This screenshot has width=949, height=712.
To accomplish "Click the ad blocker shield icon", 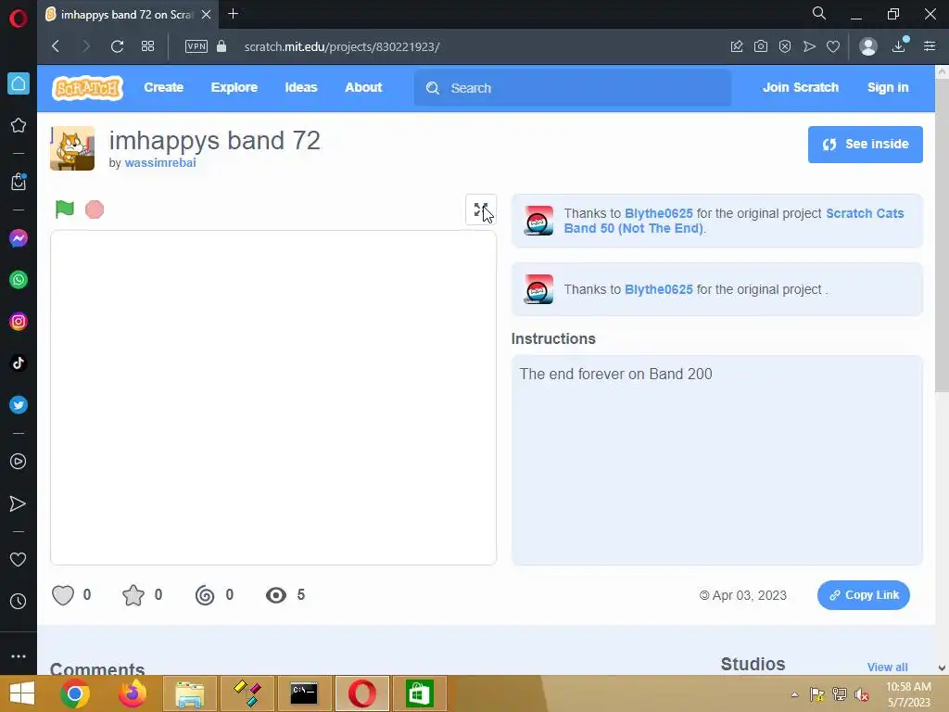I will click(785, 46).
